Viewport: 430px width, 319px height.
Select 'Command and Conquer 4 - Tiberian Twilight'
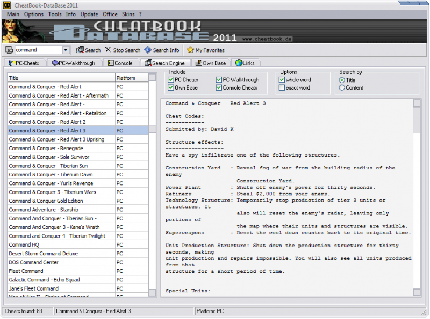[x=78, y=235]
